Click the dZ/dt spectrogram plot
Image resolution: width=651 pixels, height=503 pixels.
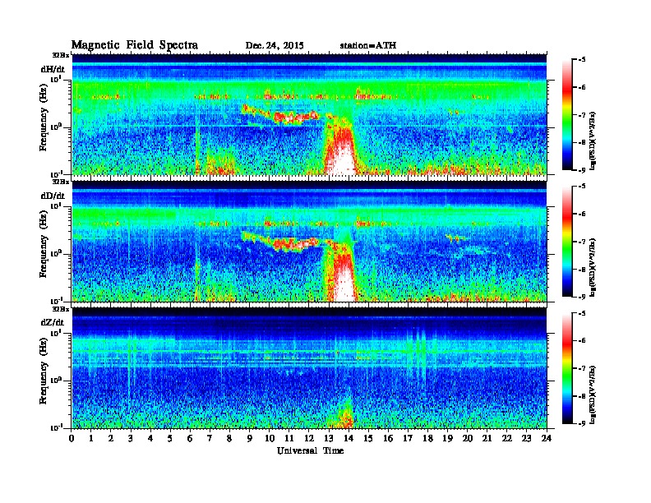[310, 368]
